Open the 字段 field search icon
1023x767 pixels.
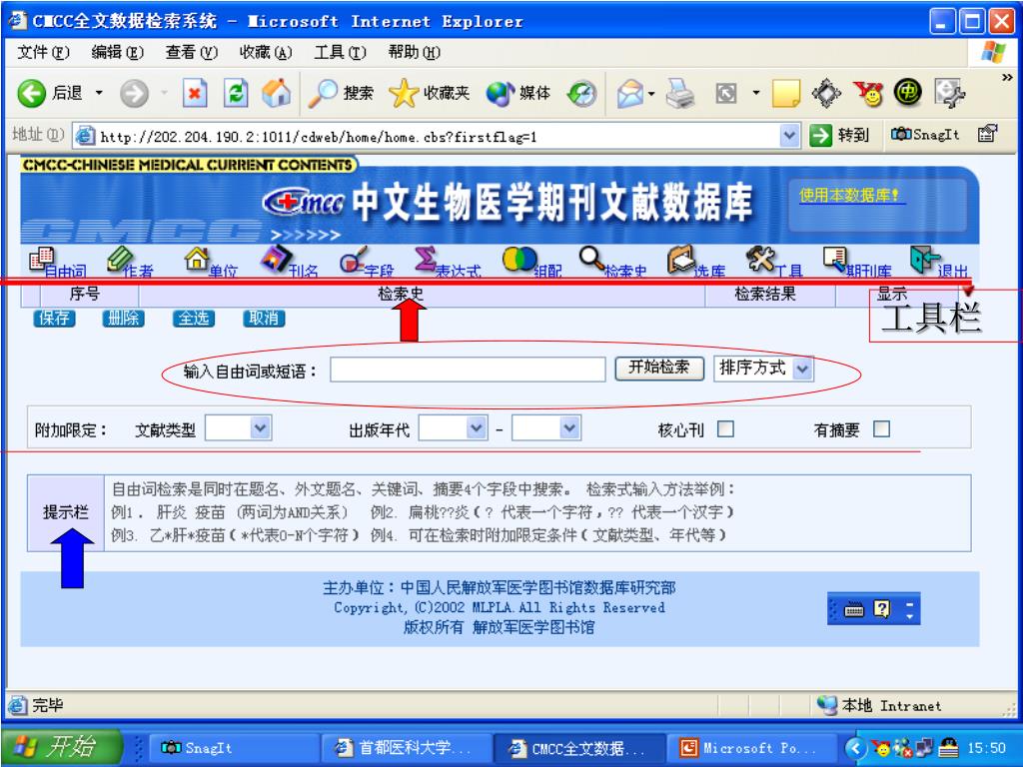point(366,263)
